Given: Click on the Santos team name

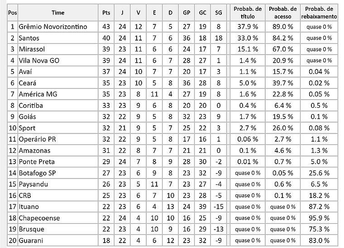Looking at the screenshot, I should point(29,38).
